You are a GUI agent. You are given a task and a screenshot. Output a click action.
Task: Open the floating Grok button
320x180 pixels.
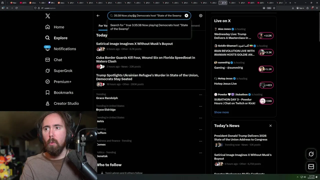pos(311,154)
